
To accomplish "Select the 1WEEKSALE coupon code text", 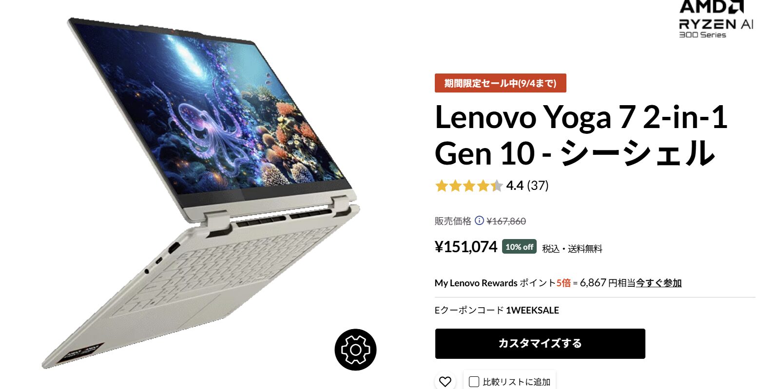I will pyautogui.click(x=532, y=310).
